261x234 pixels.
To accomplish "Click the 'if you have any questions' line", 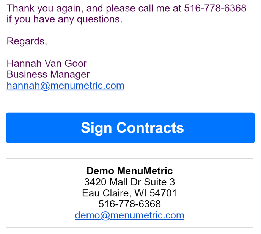I will [x=64, y=19].
